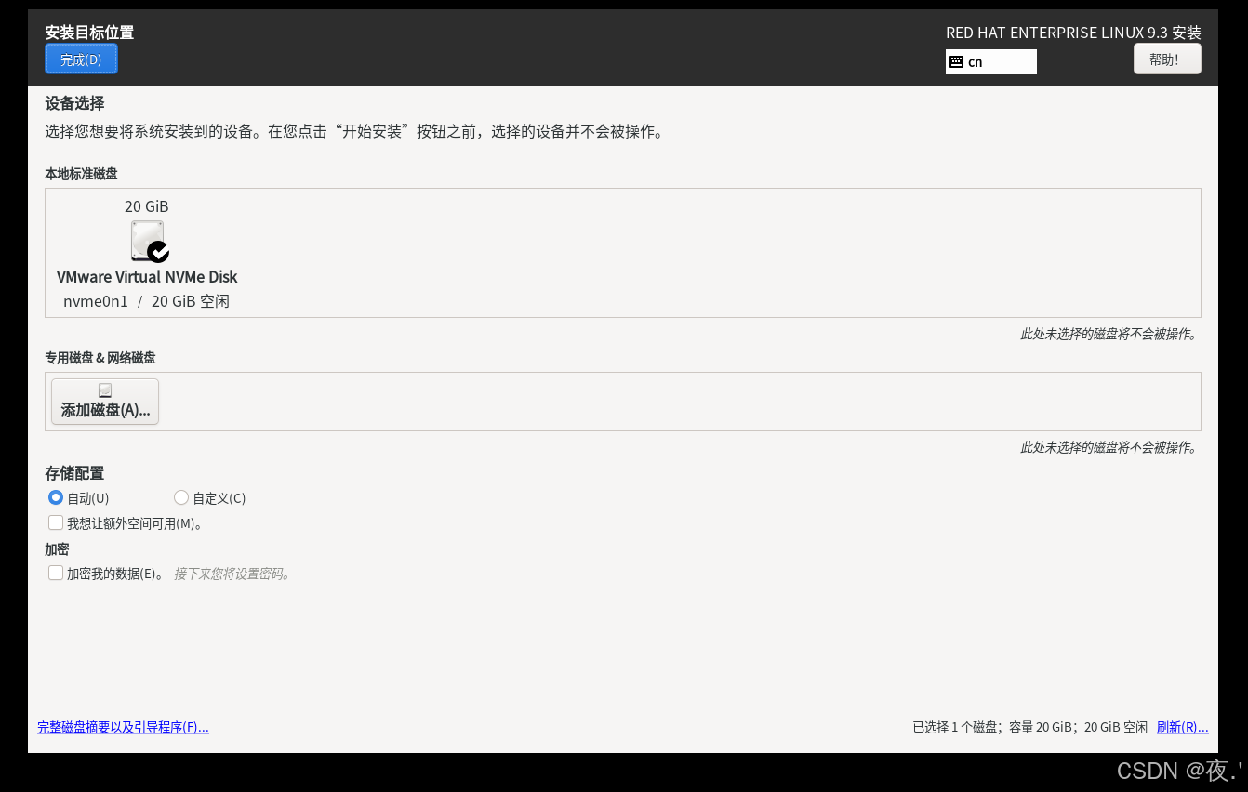
Task: Click the 专用磁盘 & 网络磁盘 section label
Action: click(x=100, y=358)
